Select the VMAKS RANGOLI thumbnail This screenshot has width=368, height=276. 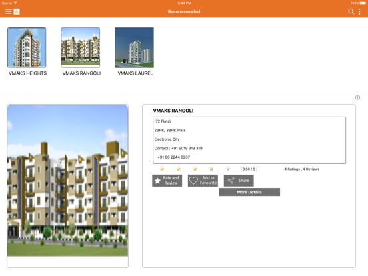click(x=81, y=47)
